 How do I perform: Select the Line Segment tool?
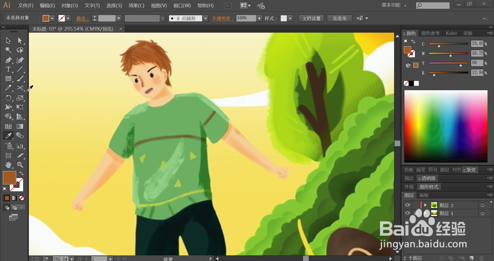coord(20,69)
